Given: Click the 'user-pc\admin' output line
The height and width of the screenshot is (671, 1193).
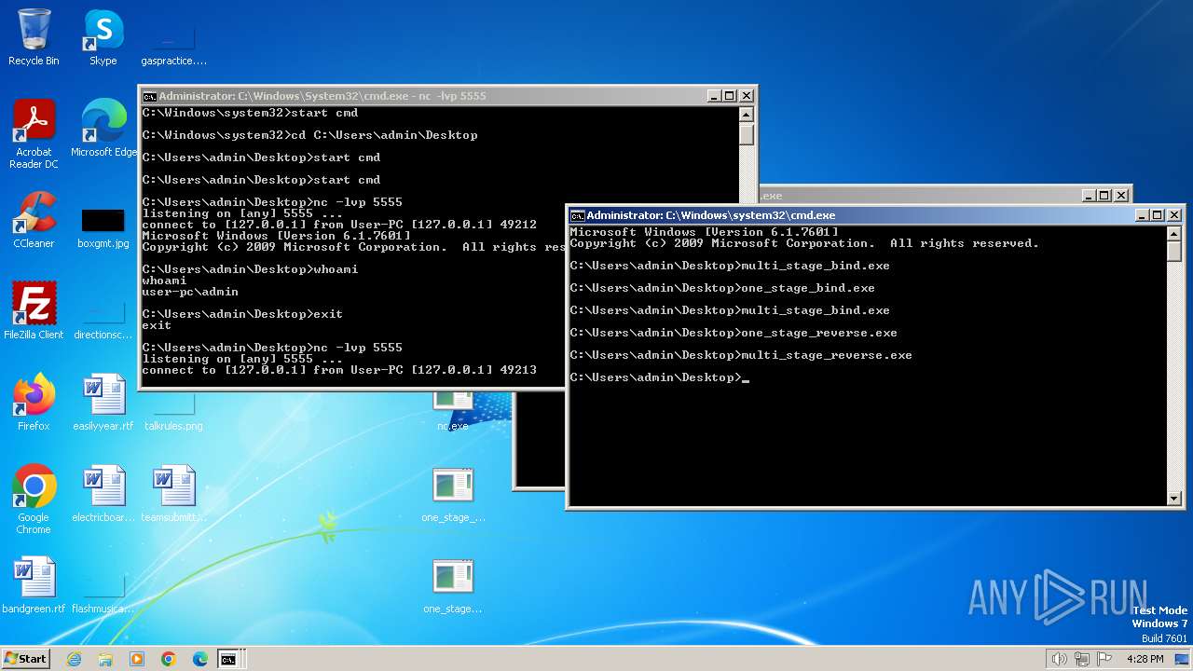Looking at the screenshot, I should 190,292.
